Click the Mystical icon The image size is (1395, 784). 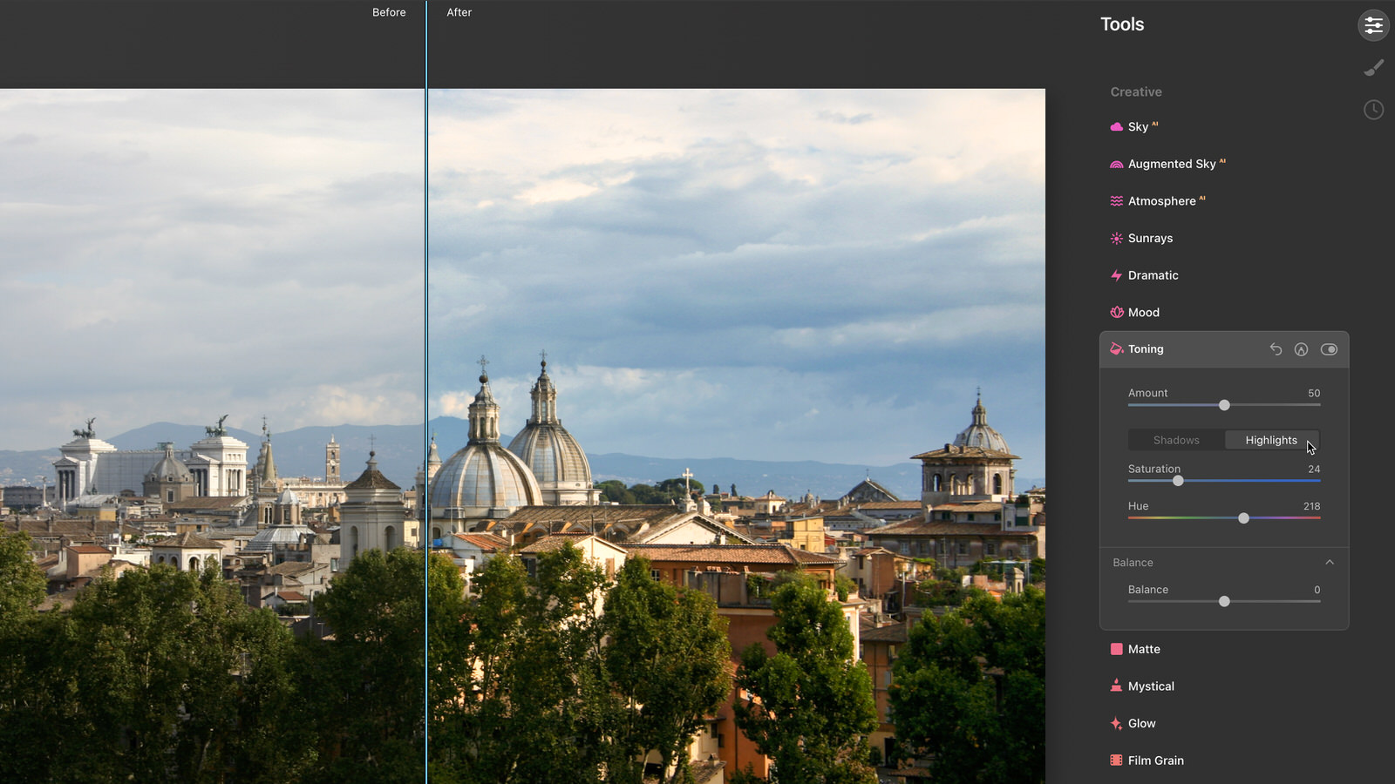click(1116, 686)
